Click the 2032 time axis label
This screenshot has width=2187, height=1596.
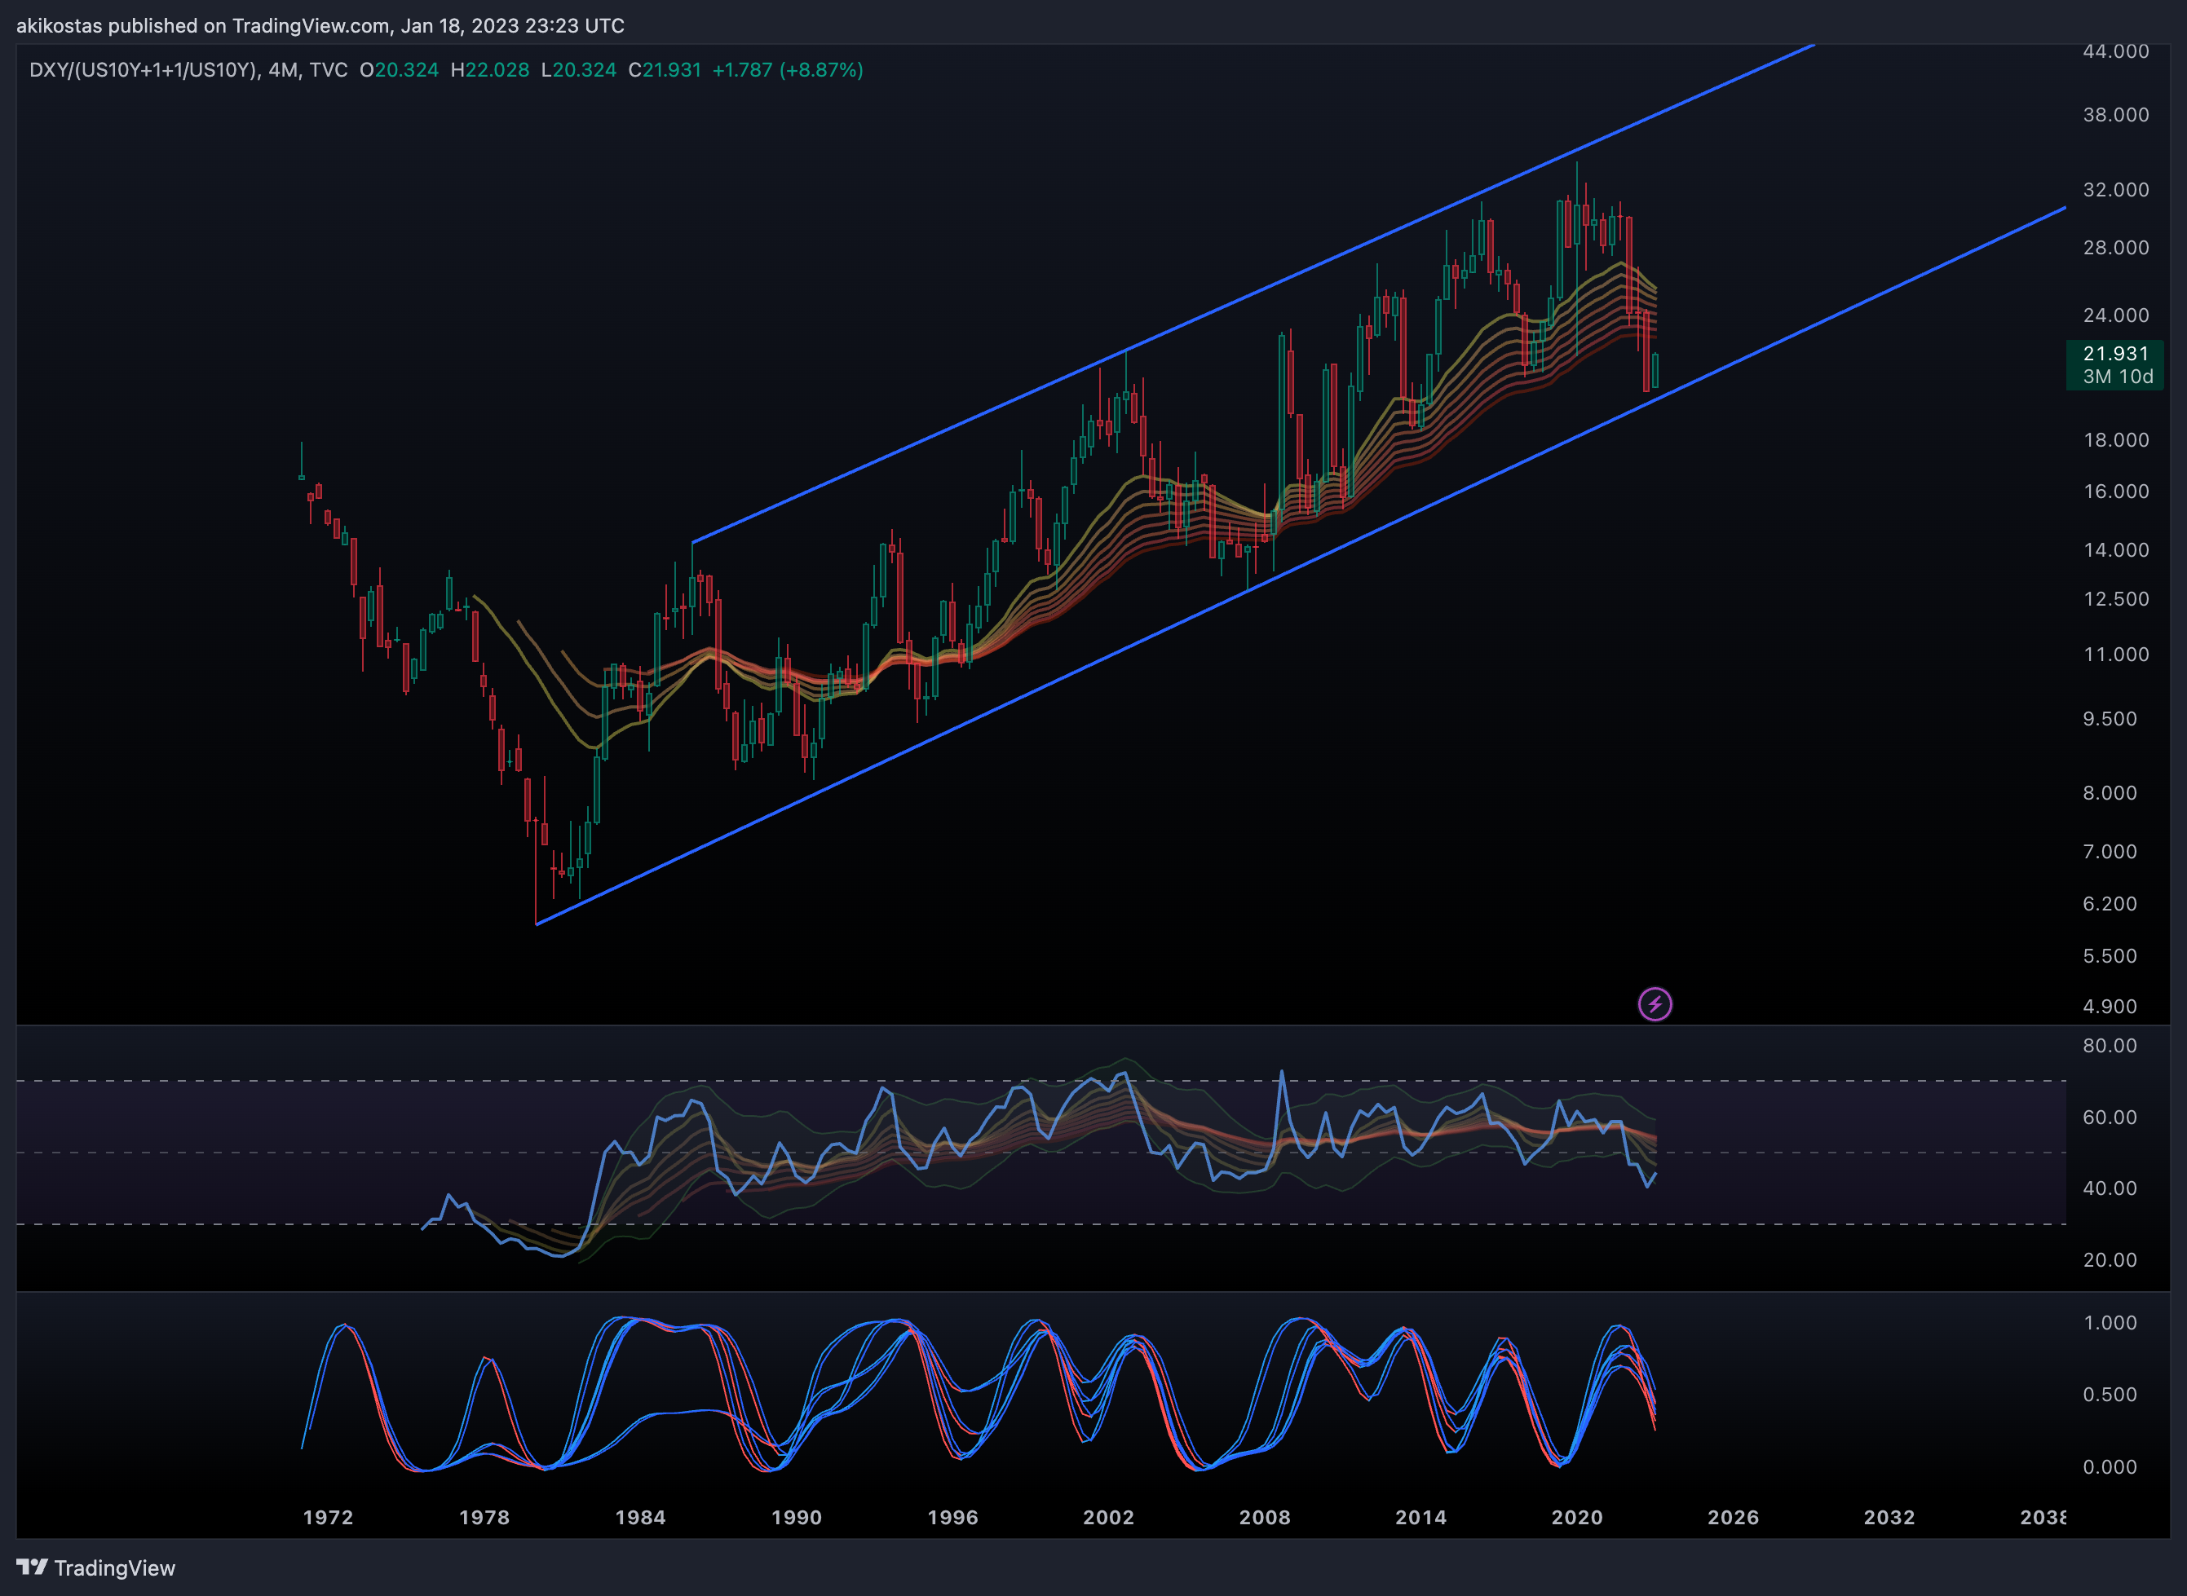pos(1889,1517)
